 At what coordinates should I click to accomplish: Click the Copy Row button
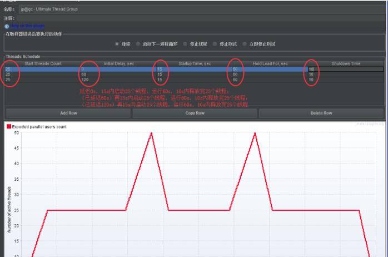pyautogui.click(x=195, y=113)
